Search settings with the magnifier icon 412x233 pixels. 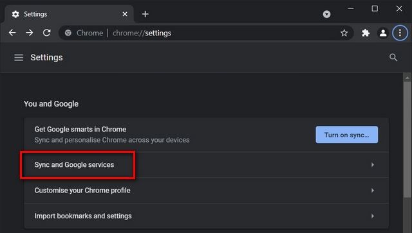coord(393,57)
